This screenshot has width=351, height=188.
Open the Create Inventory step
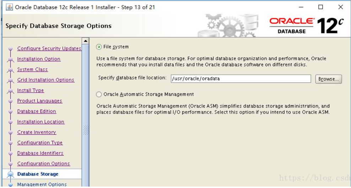[37, 132]
